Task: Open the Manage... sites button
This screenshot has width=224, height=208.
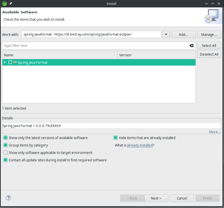Action: tap(209, 35)
